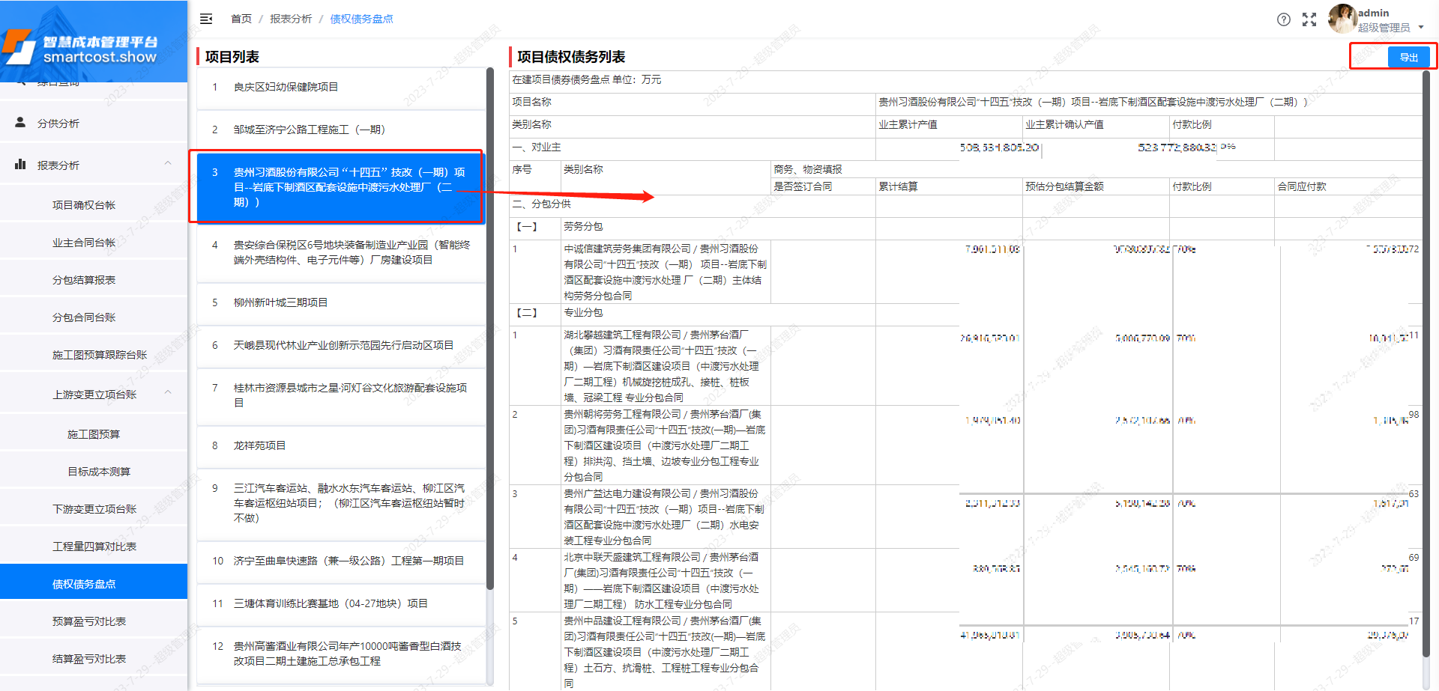1439x691 pixels.
Task: Open the admin profile avatar
Action: coord(1342,20)
